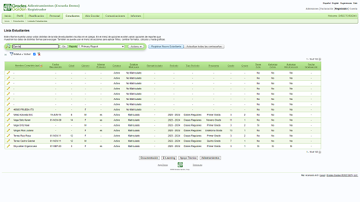This screenshot has height=202, width=360.
Task: Open the E-Learning footer button
Action: 169,158
